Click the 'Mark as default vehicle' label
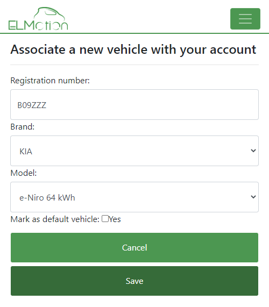Viewport: 269px width, 307px height. click(55, 219)
